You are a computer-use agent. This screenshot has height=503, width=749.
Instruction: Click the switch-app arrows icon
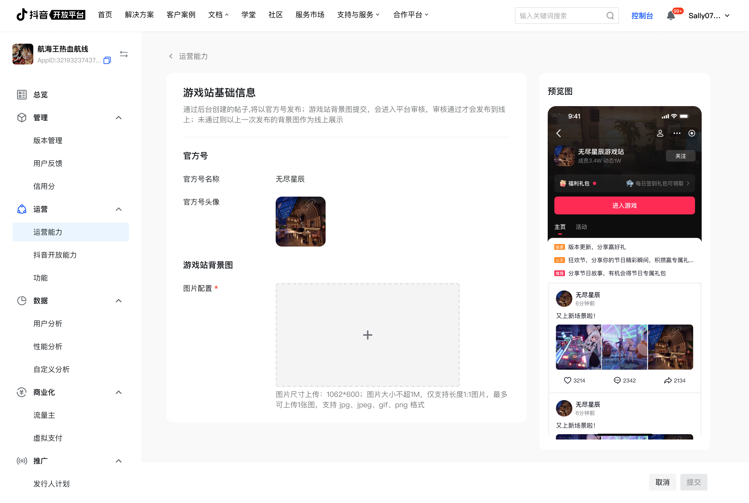pos(124,54)
